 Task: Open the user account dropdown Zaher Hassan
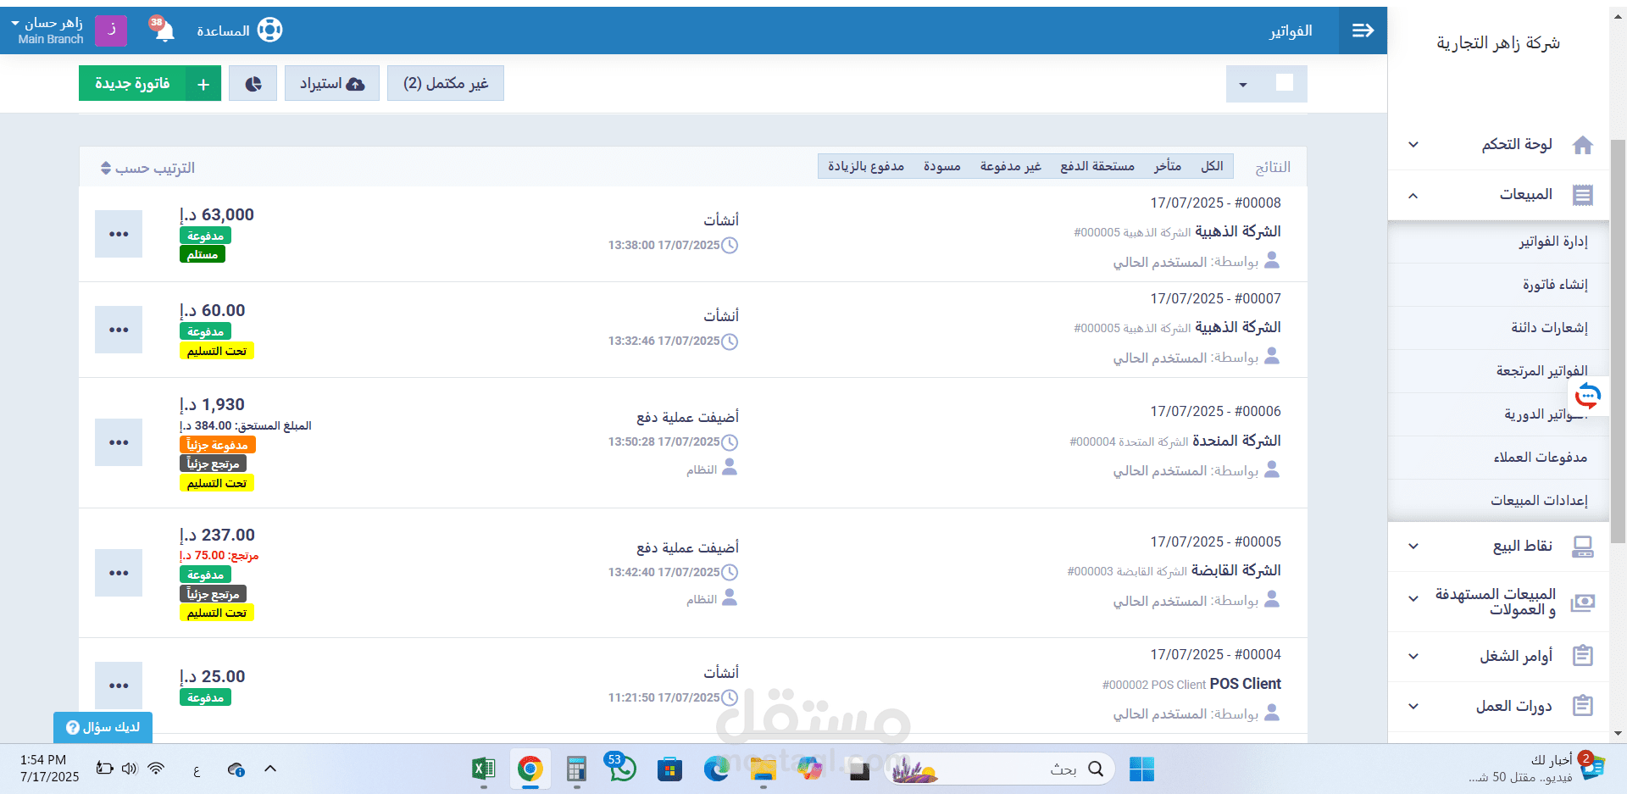coord(47,31)
